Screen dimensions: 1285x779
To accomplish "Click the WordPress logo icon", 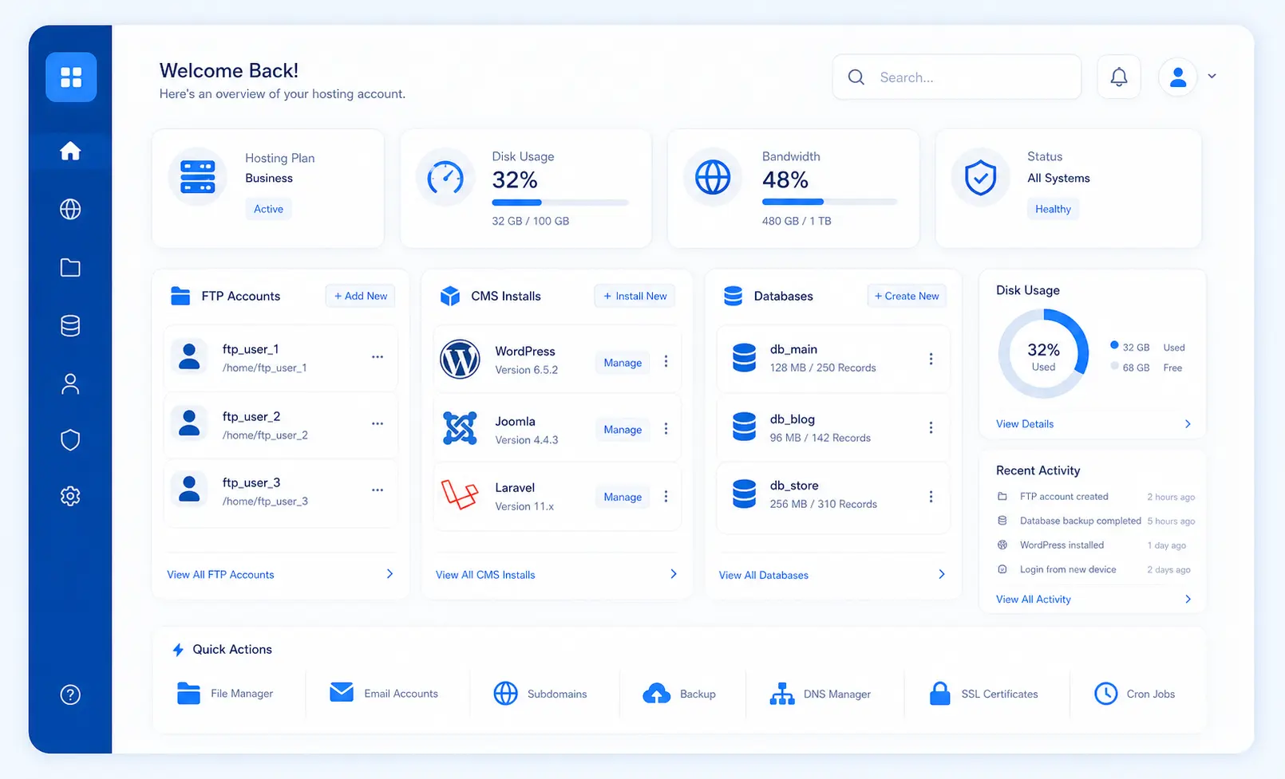I will tap(460, 359).
